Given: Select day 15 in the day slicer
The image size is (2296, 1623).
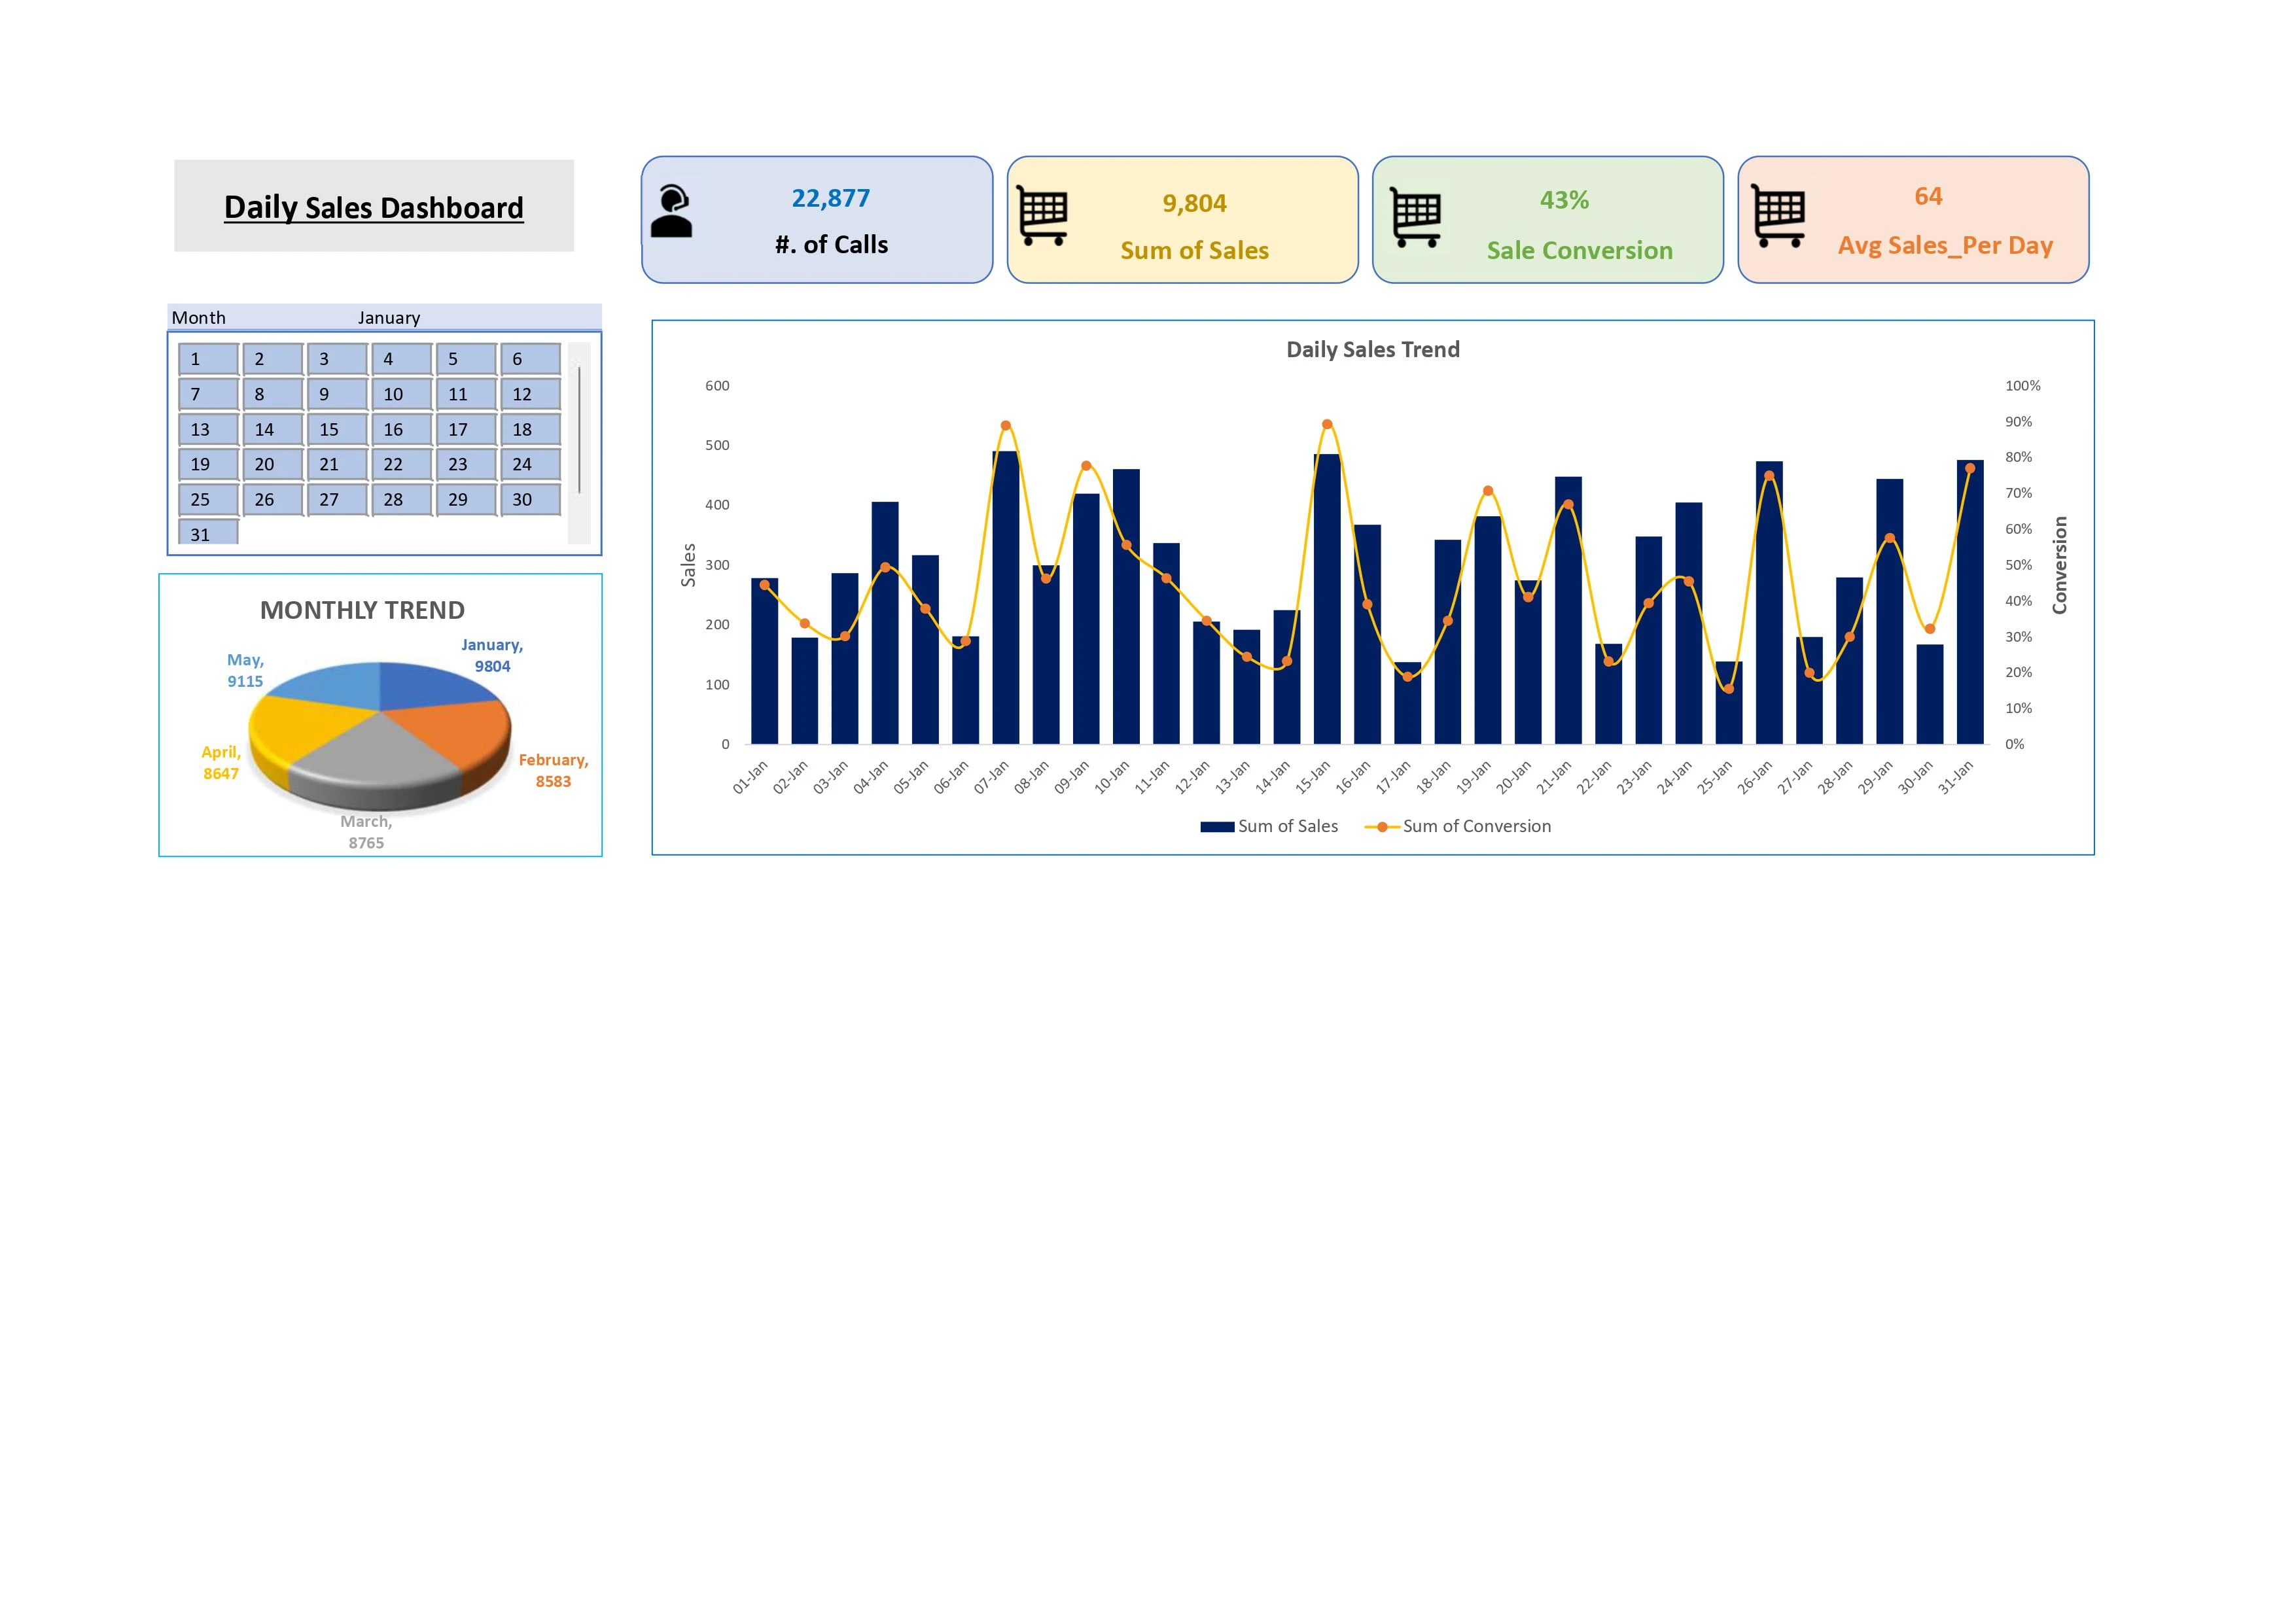Looking at the screenshot, I should pyautogui.click(x=337, y=430).
